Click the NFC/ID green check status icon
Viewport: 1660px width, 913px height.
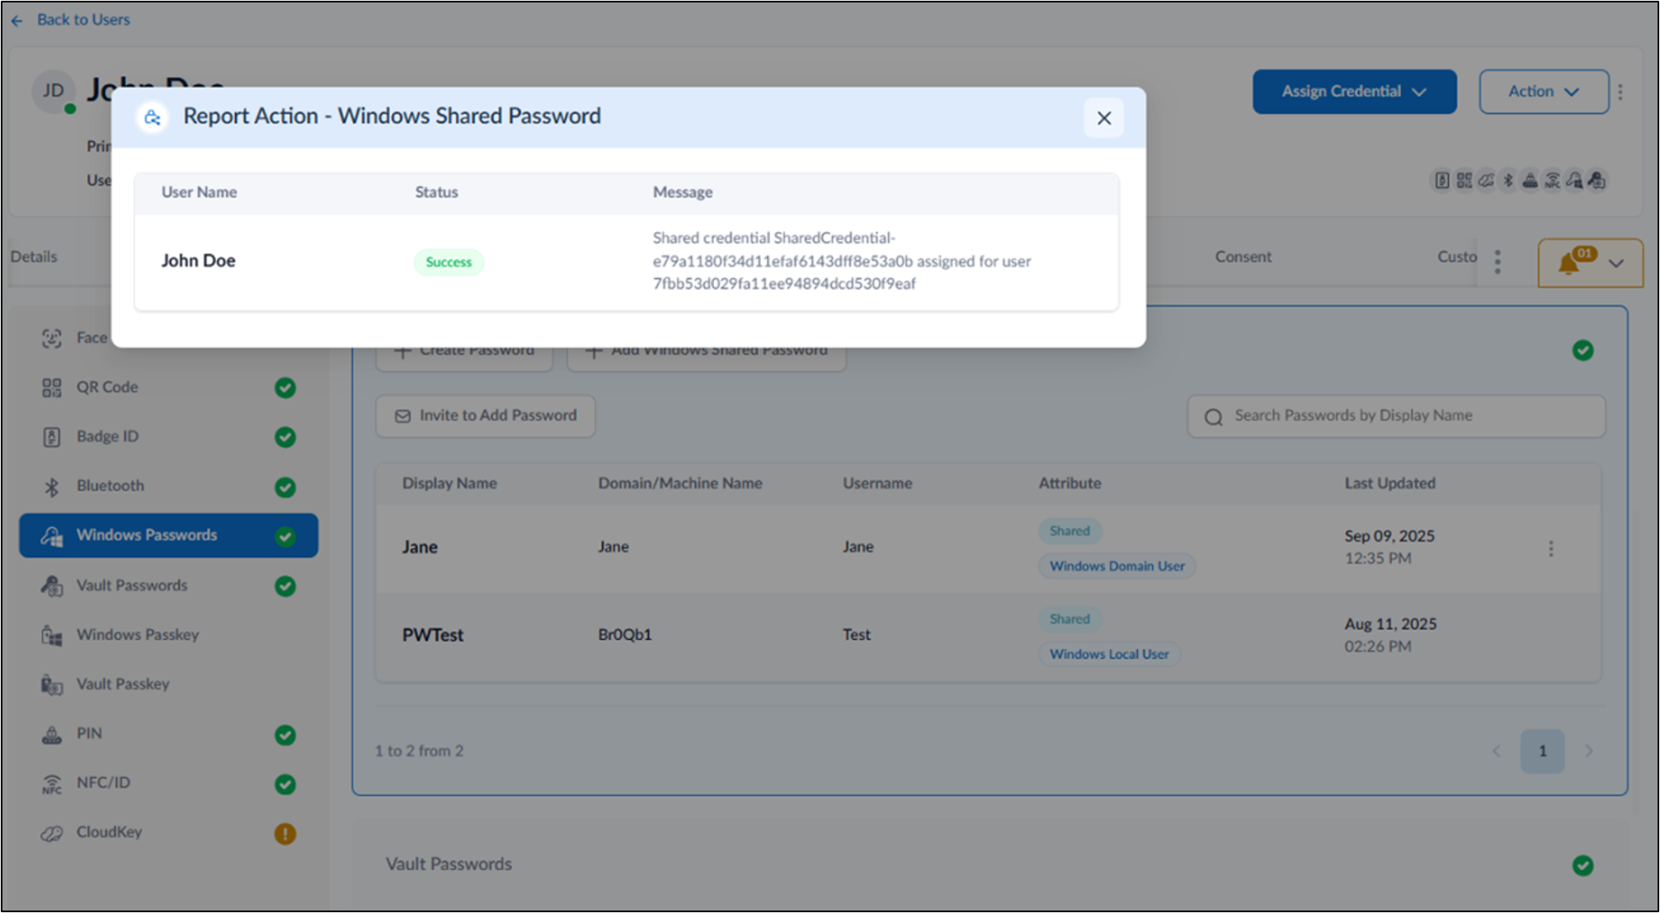coord(285,784)
